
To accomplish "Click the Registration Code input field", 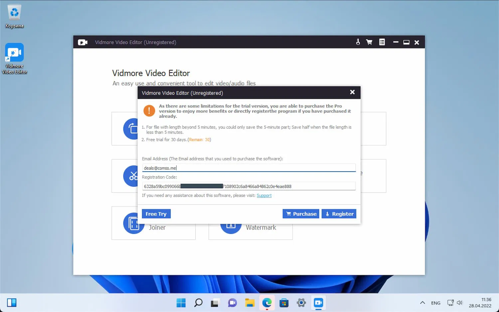I will coord(249,186).
